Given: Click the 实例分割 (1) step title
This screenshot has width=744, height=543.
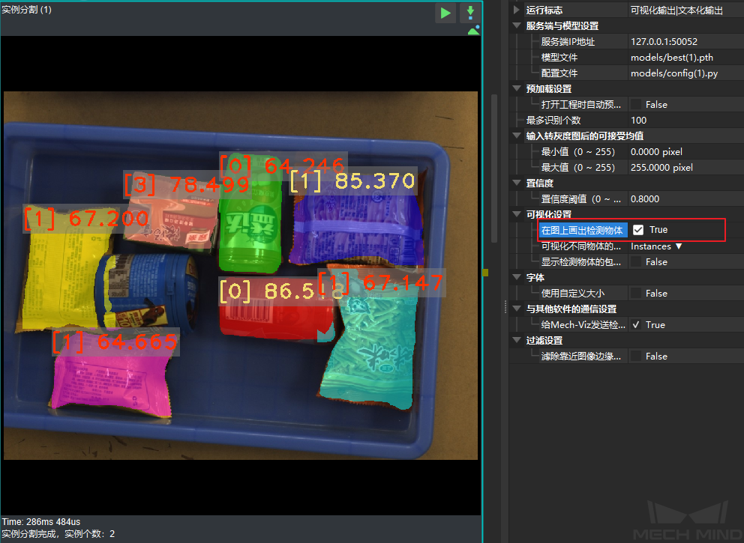Looking at the screenshot, I should point(26,10).
